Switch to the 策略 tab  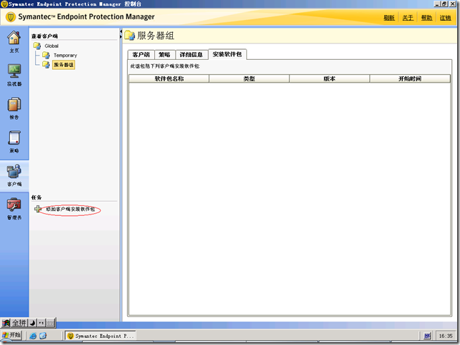coord(164,55)
